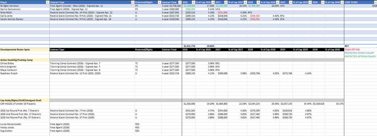Select the red $331,666 team option cell

click(221, 13)
